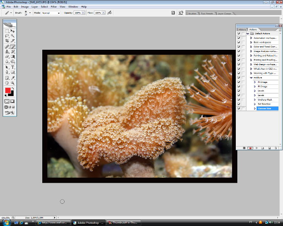Click the Adobe Photoshop taskbar button
This screenshot has width=283, height=226.
87,223
